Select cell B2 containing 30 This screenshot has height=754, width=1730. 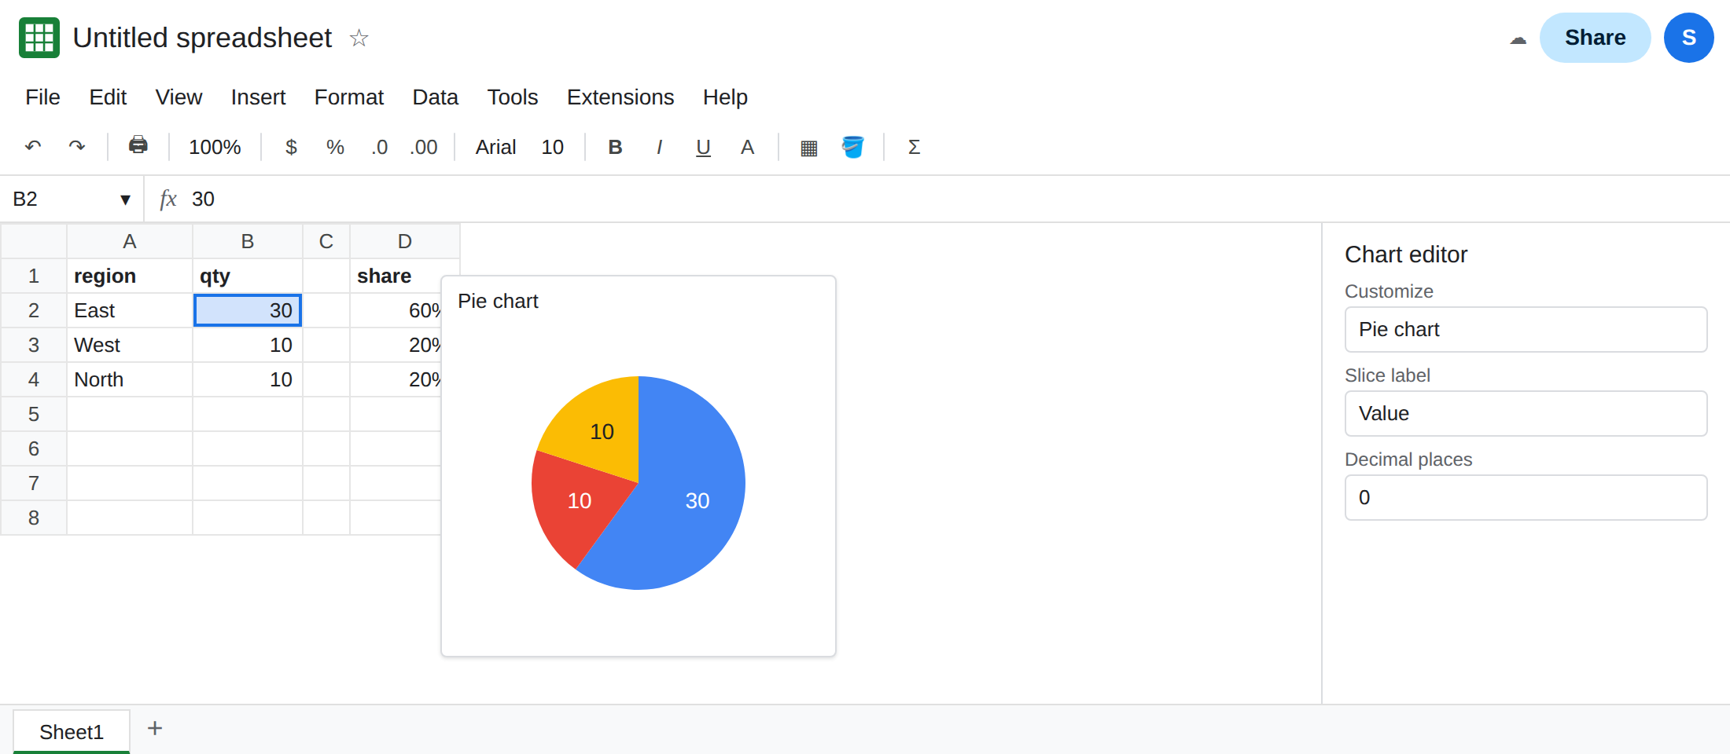(248, 310)
